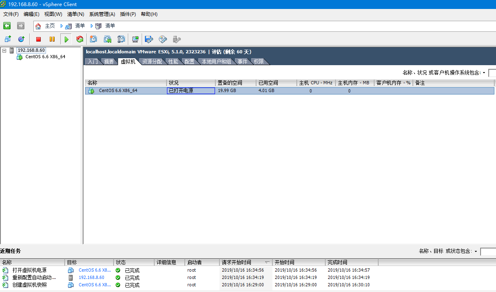496x292 pixels.
Task: Click the green completed icon for 重新配置自动启动
Action: point(118,277)
